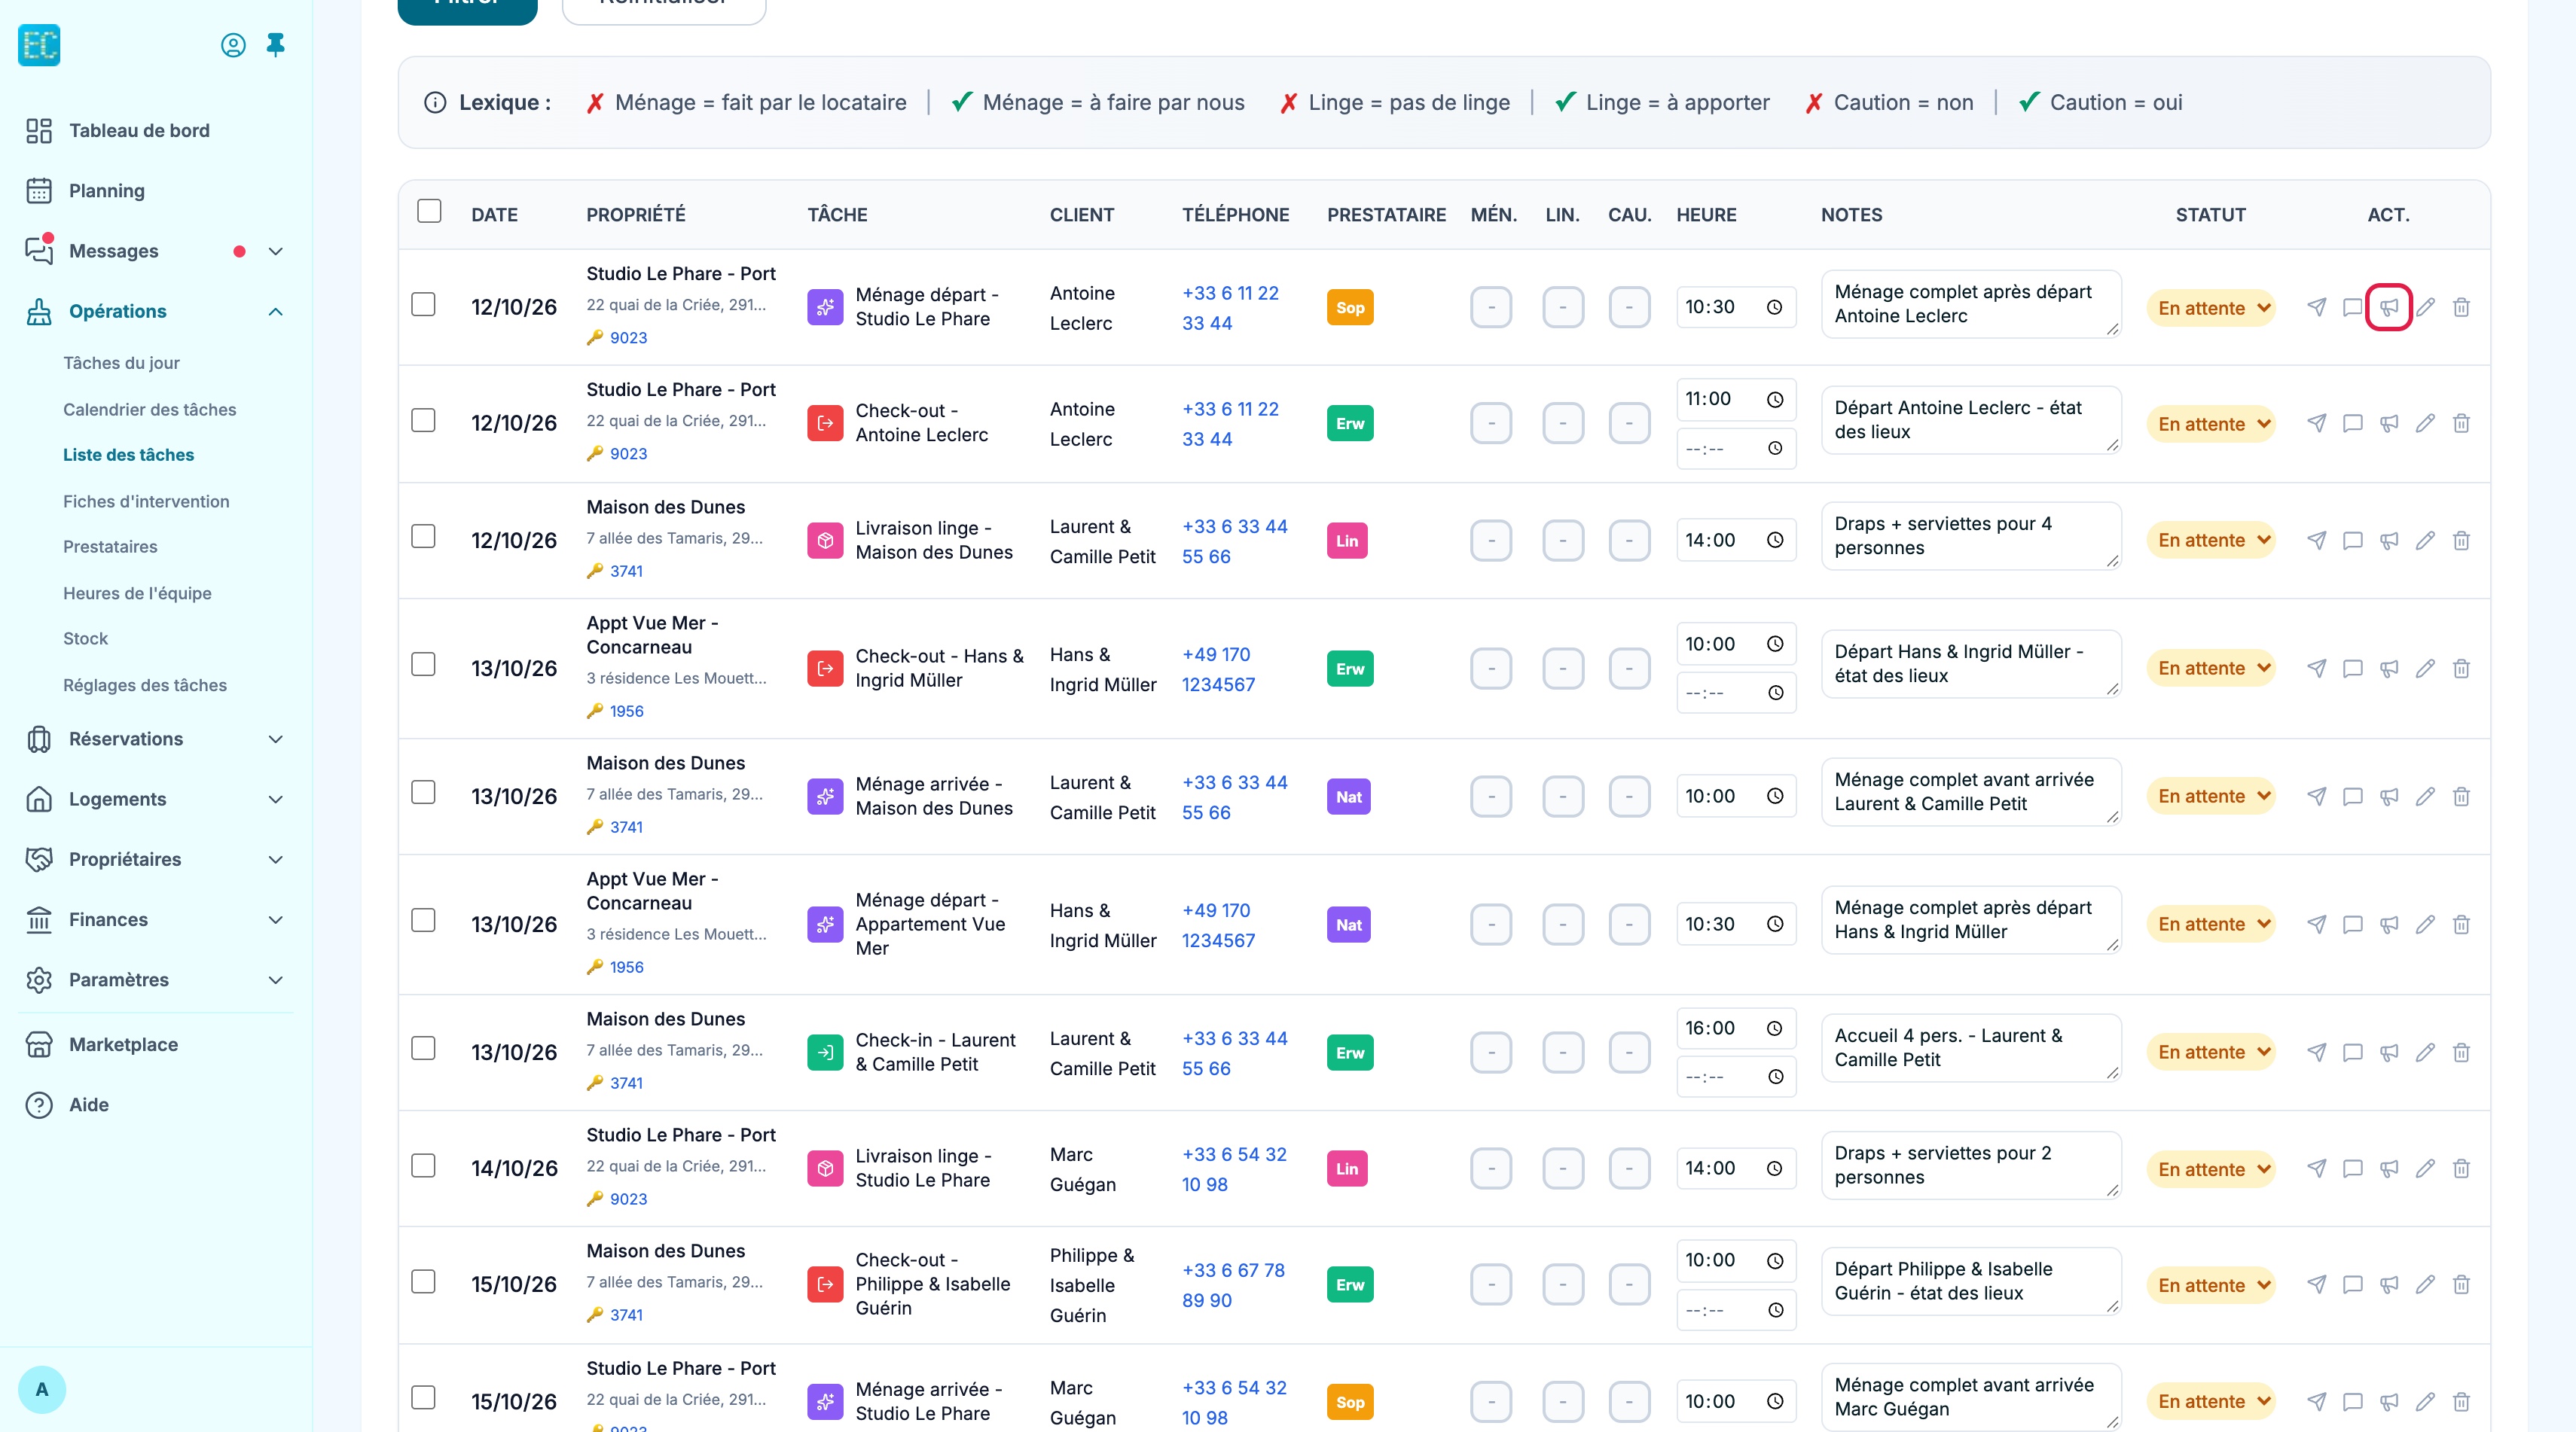Edit the Ménage arrivée Maison des Dunes task with pencil icon
2576x1432 pixels.
(2425, 797)
